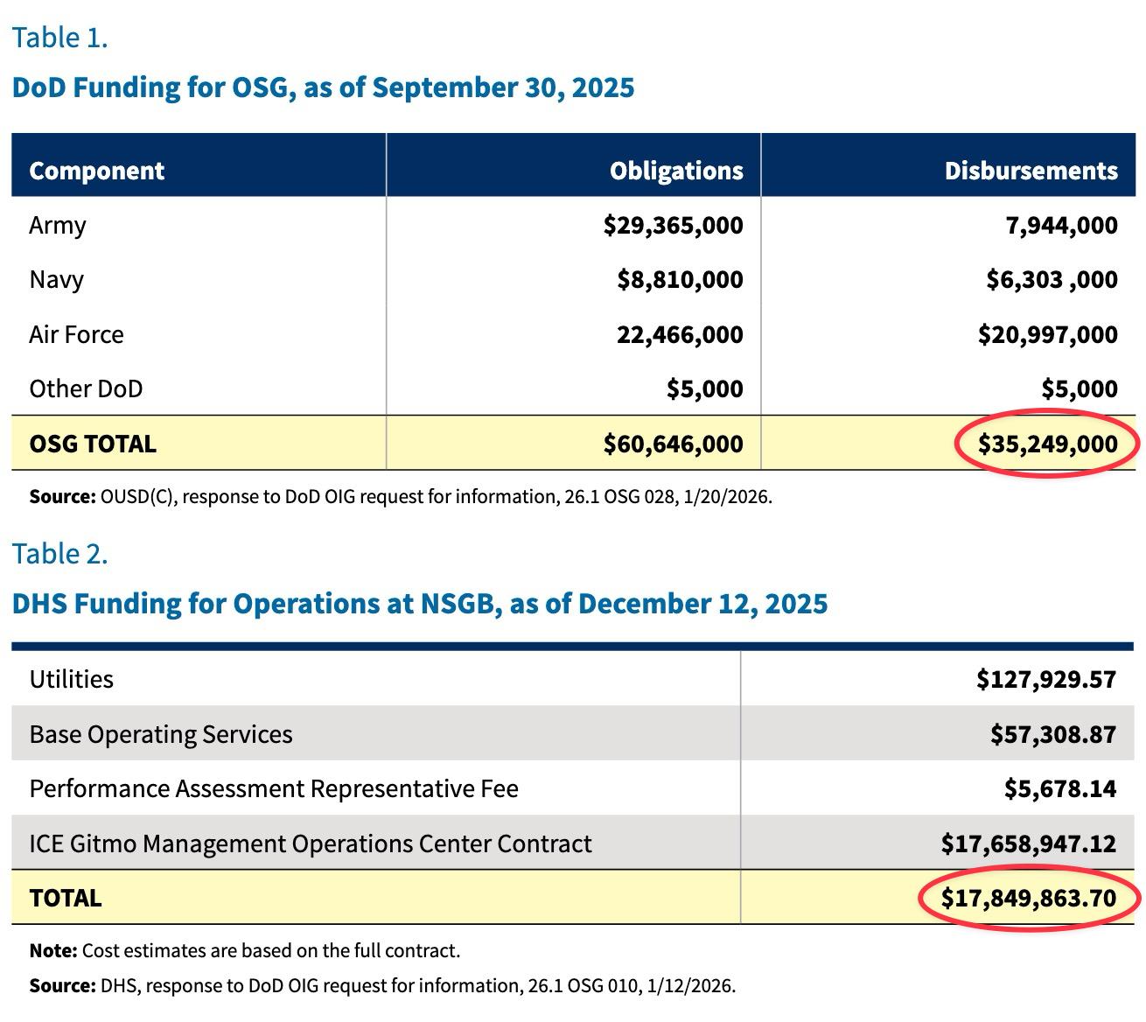The image size is (1146, 1022).
Task: Click the Navy disbursements amount
Action: (1052, 279)
